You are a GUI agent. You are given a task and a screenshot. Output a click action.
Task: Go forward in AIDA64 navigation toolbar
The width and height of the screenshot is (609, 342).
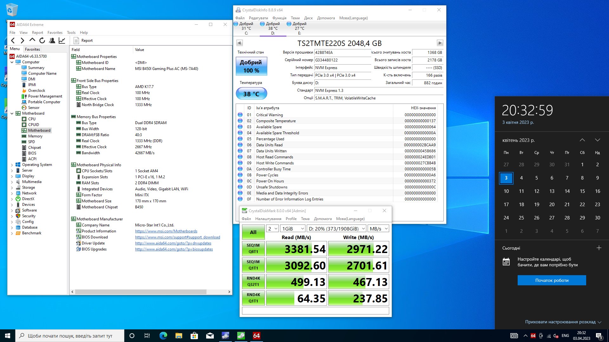point(23,41)
